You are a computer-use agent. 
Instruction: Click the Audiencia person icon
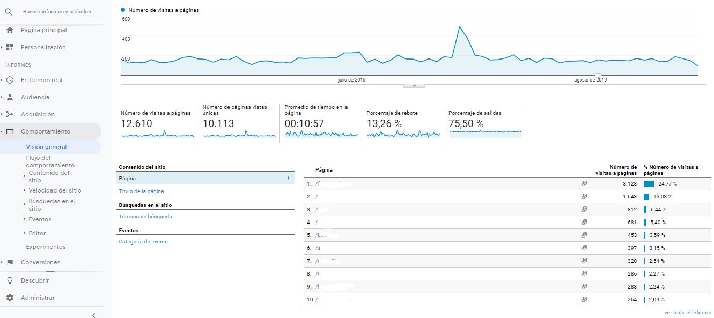tap(10, 97)
